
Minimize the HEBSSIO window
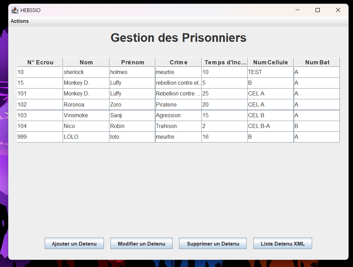click(x=297, y=10)
